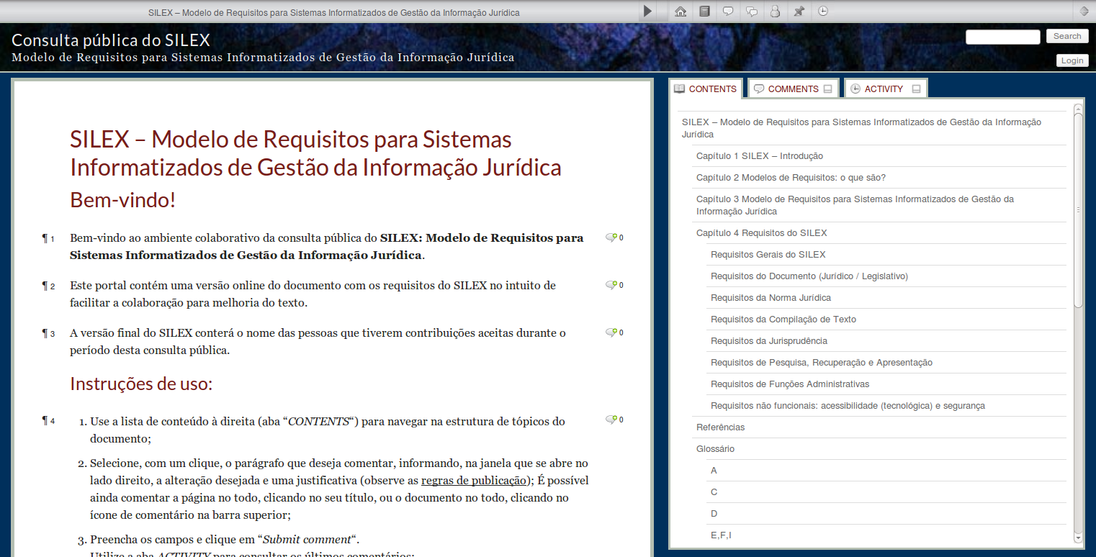Toggle the up-down arrows at toolbar right end
1096x557 pixels.
pyautogui.click(x=1084, y=11)
